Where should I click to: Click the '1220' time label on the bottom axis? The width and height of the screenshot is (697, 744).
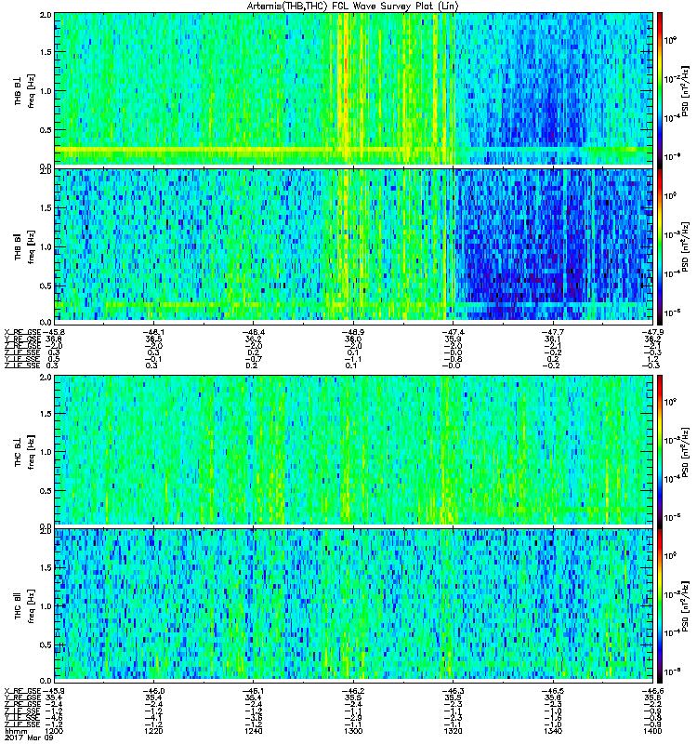[x=153, y=731]
